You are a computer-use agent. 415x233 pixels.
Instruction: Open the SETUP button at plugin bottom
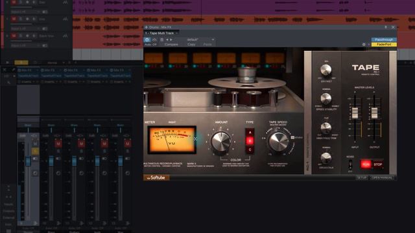point(362,177)
